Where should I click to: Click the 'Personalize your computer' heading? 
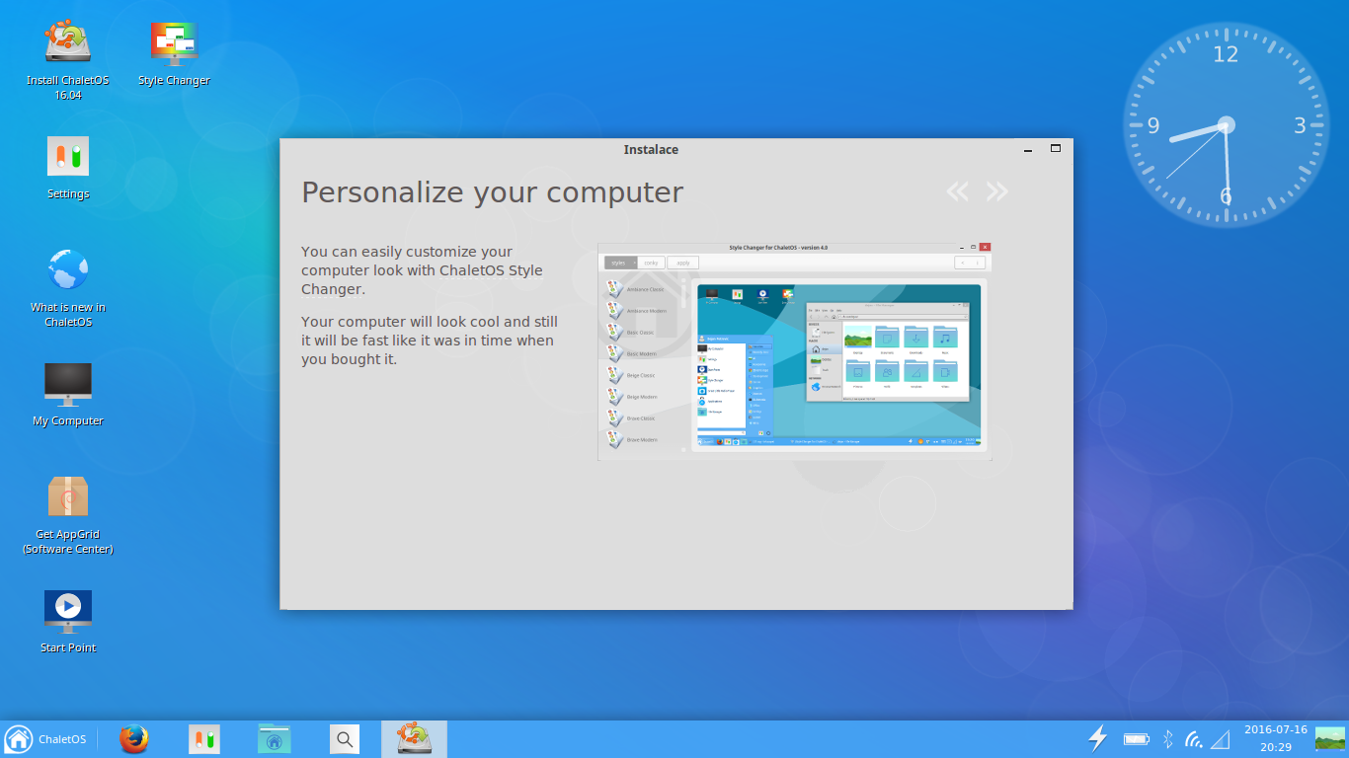pos(492,192)
